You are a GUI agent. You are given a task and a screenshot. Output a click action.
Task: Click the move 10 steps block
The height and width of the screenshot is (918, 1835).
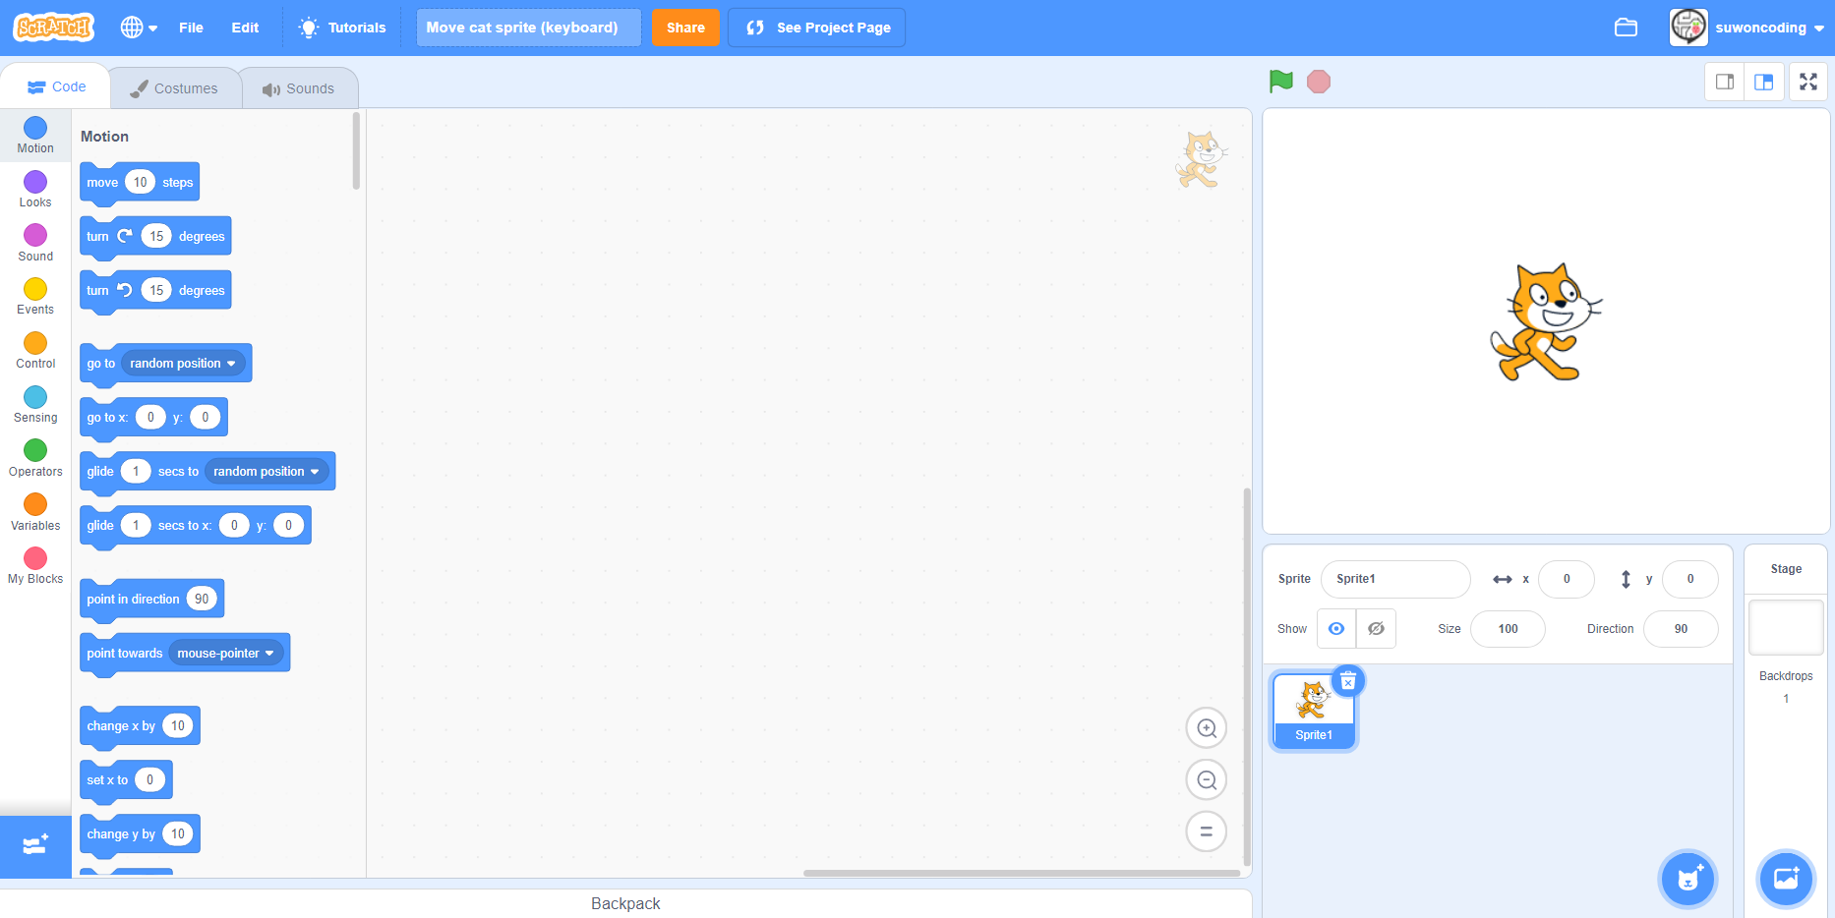(140, 183)
